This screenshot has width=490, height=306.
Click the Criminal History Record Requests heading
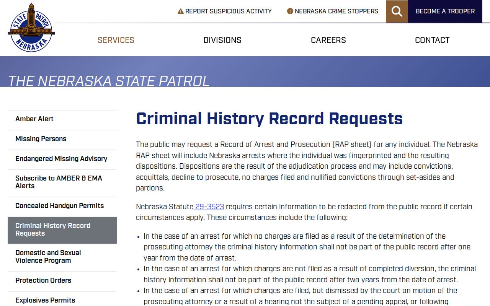[x=269, y=119]
